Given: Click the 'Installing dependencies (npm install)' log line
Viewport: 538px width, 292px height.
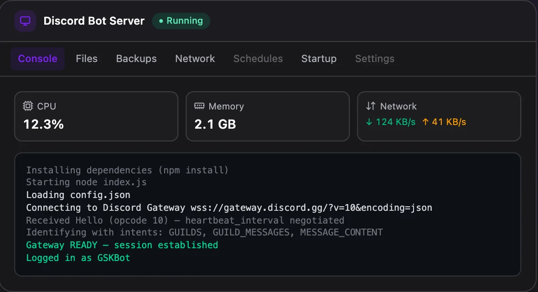Looking at the screenshot, I should tap(127, 170).
